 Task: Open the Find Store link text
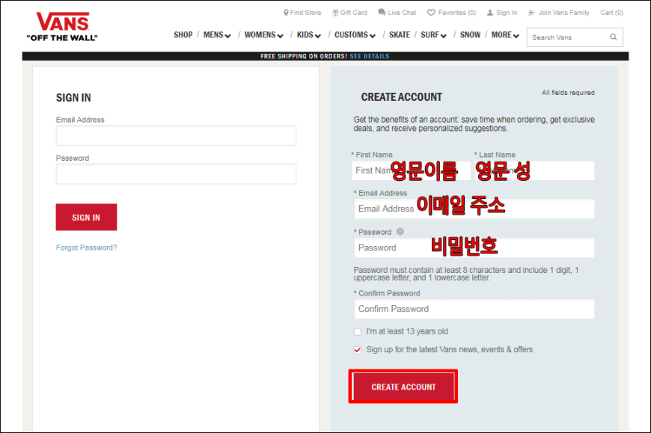[305, 13]
